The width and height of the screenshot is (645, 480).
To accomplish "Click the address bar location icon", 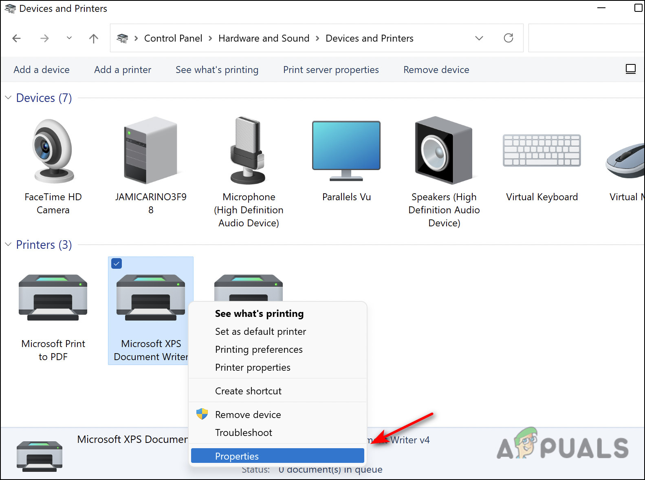I will point(122,38).
